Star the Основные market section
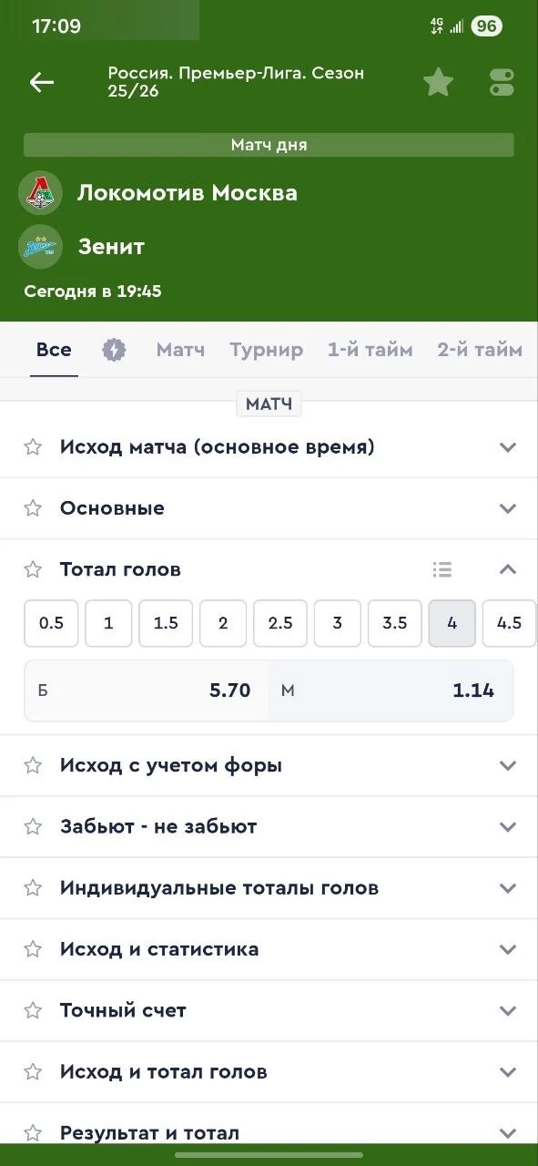The width and height of the screenshot is (538, 1166). coord(33,507)
